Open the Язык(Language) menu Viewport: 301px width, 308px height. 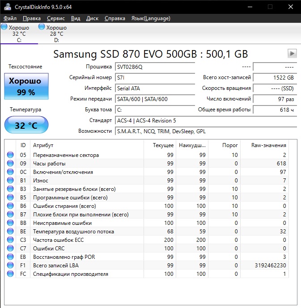click(x=150, y=18)
